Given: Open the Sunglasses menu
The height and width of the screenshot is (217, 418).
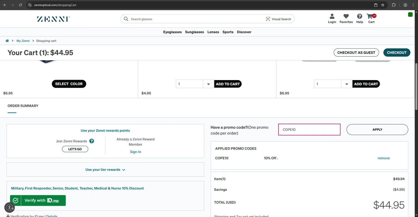Looking at the screenshot, I should click(195, 32).
